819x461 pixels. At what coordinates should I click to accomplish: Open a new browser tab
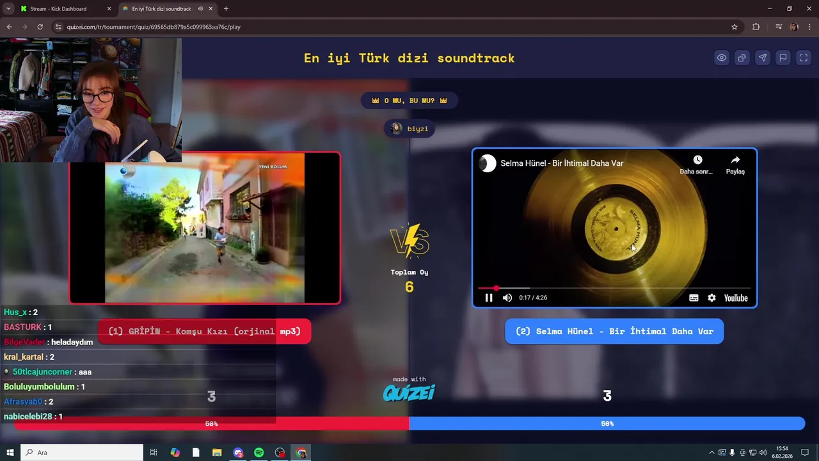pos(226,9)
